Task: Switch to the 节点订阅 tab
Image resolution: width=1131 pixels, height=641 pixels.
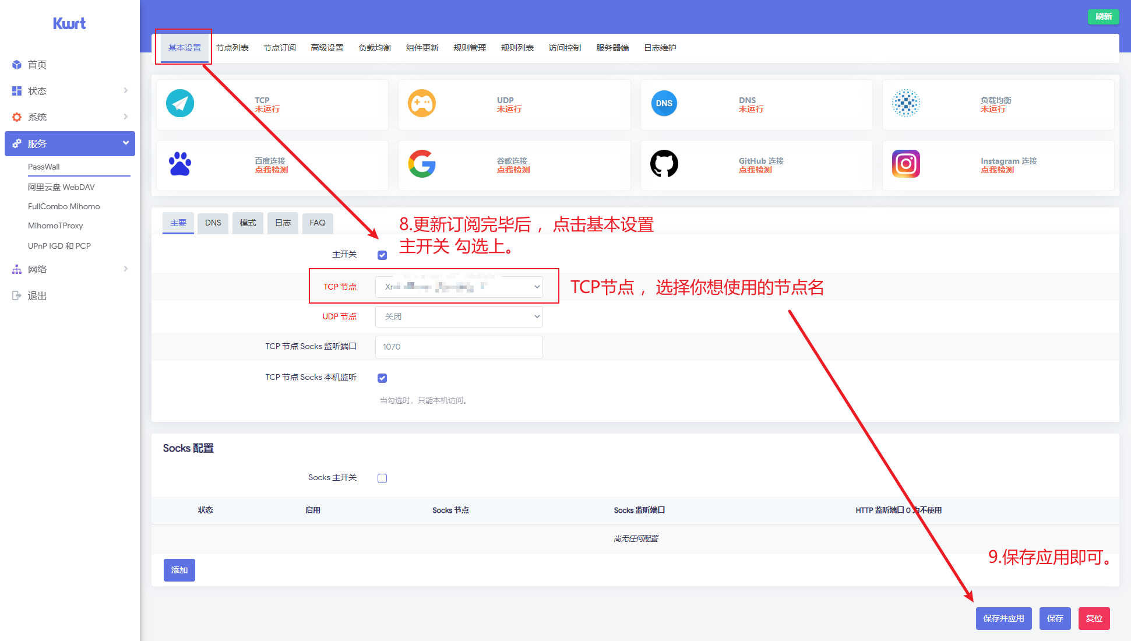Action: [x=280, y=48]
